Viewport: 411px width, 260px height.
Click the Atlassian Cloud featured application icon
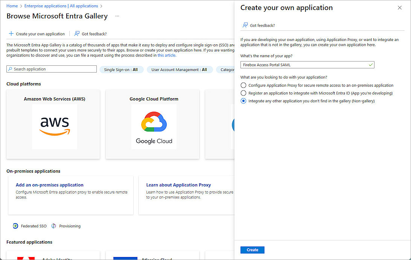125,258
